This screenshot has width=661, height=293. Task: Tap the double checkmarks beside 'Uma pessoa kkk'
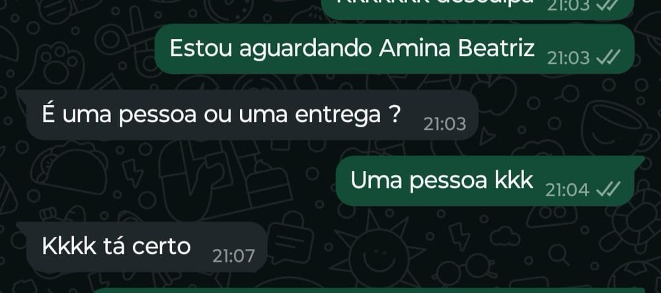click(x=608, y=190)
